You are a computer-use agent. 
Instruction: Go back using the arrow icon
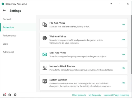point(4,11)
